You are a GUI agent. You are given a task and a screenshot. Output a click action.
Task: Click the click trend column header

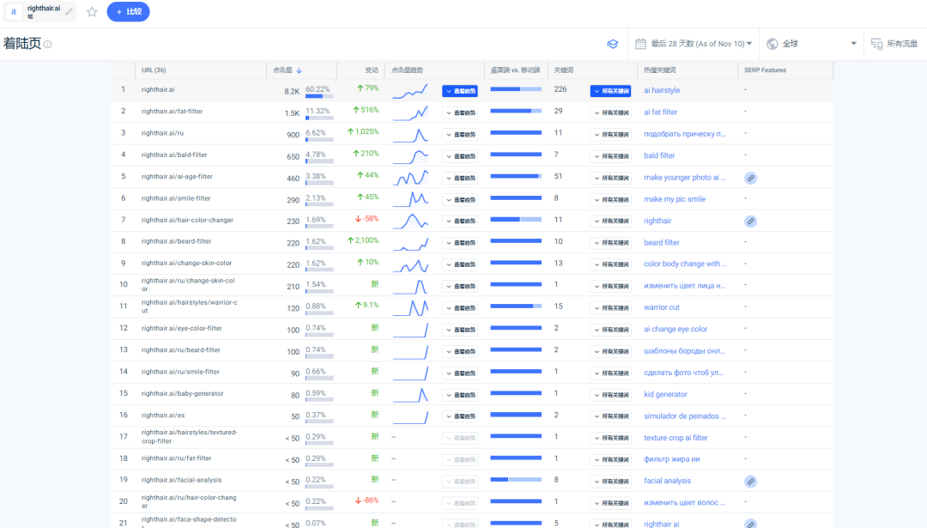coord(407,70)
